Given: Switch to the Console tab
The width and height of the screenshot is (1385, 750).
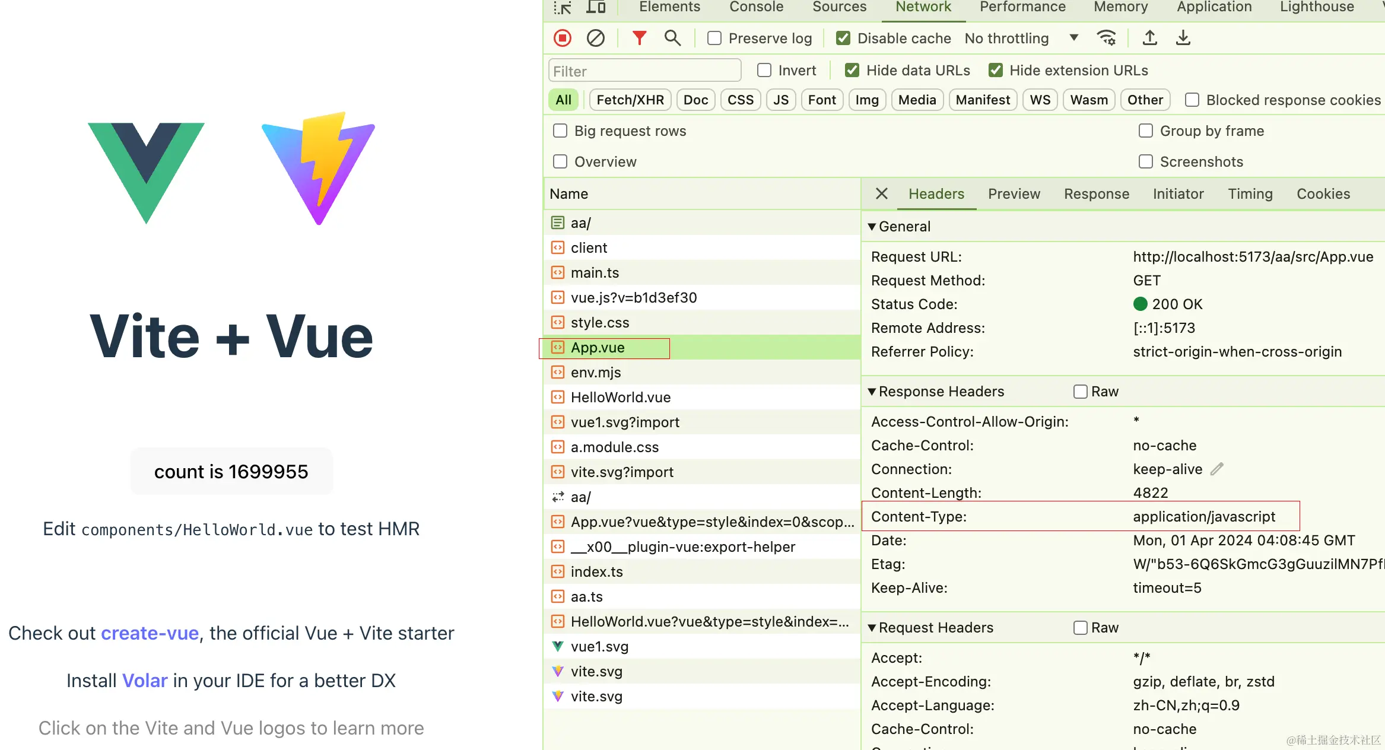Looking at the screenshot, I should point(756,7).
